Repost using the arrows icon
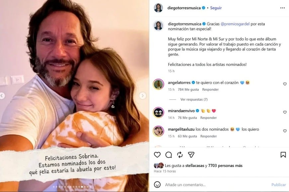 [x=180, y=155]
